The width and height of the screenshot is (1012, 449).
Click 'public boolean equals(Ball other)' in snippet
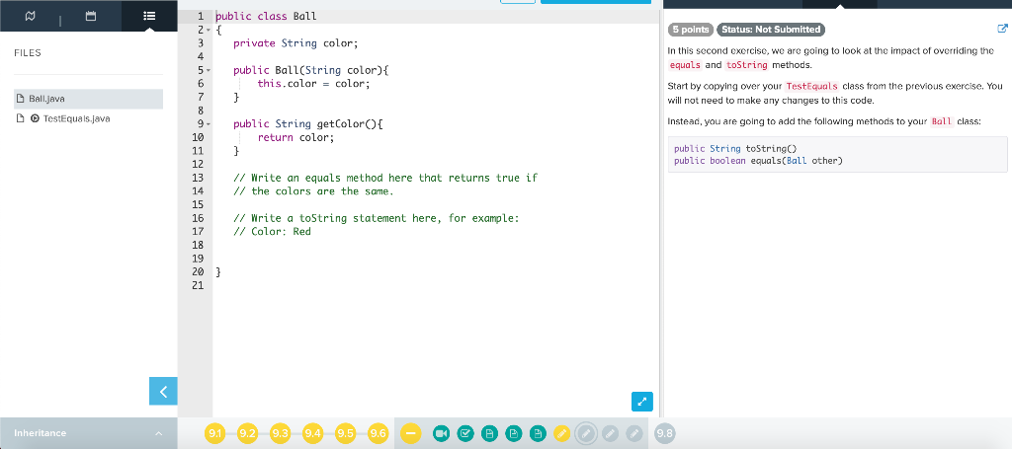(x=758, y=161)
